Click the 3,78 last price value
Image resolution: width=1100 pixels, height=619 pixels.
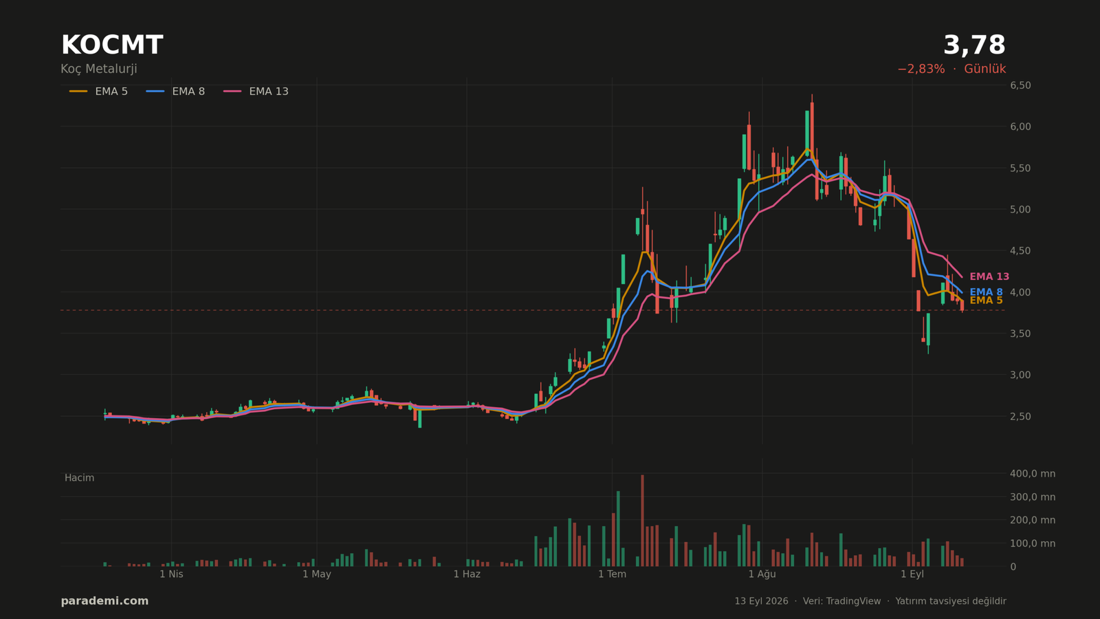974,46
